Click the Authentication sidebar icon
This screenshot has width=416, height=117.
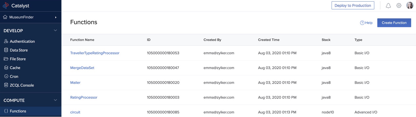(x=6, y=41)
